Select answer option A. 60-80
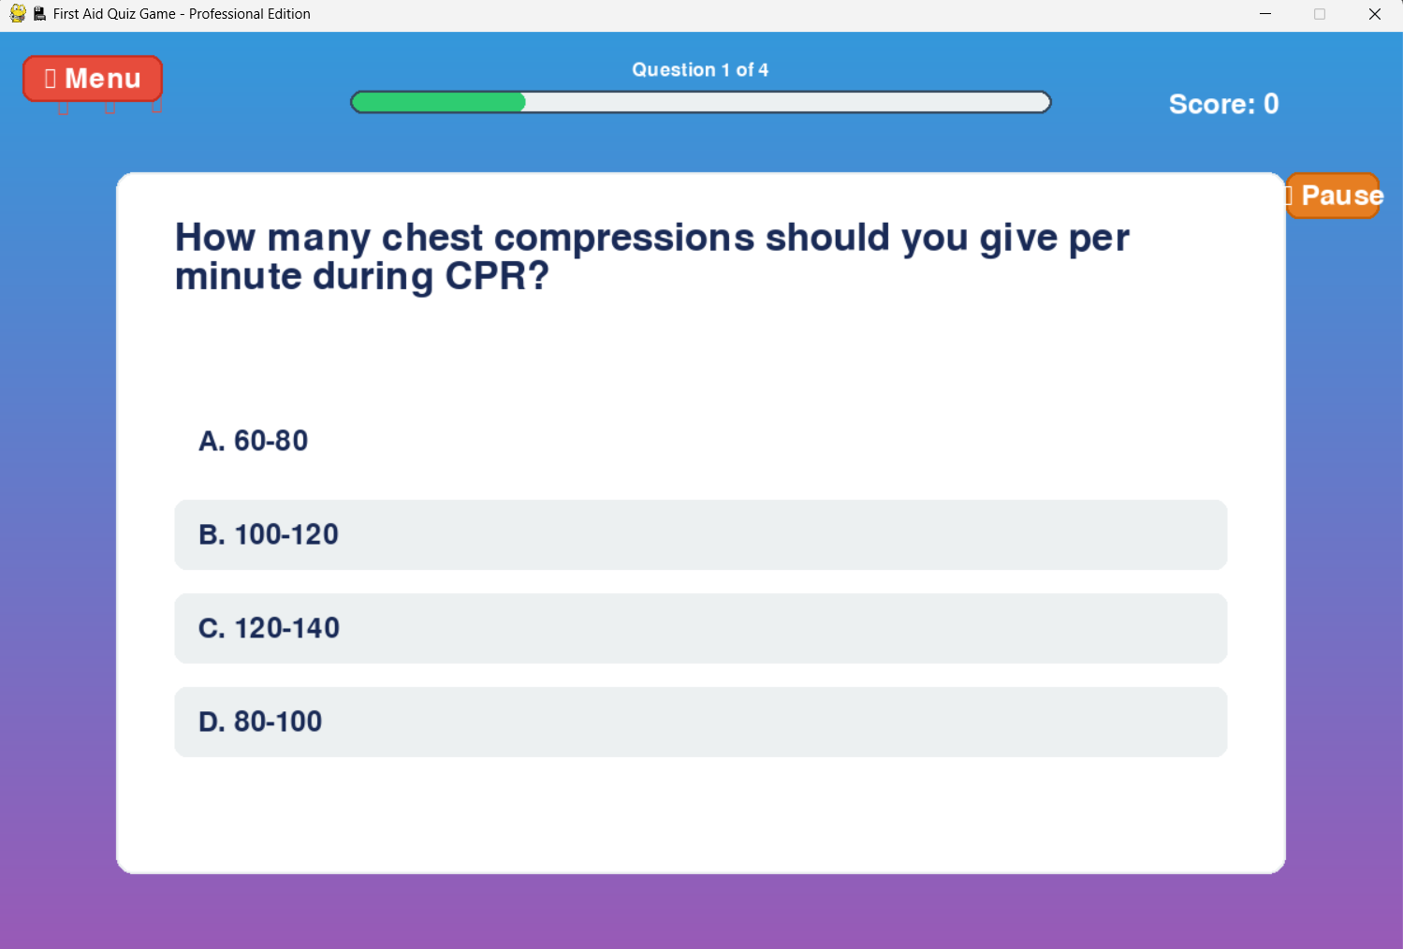The image size is (1403, 949). 700,441
